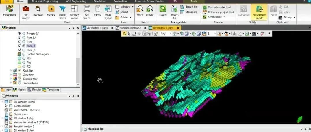Click the camera snapshot icon in 3D toolbar
This screenshot has width=311, height=132.
[254, 34]
